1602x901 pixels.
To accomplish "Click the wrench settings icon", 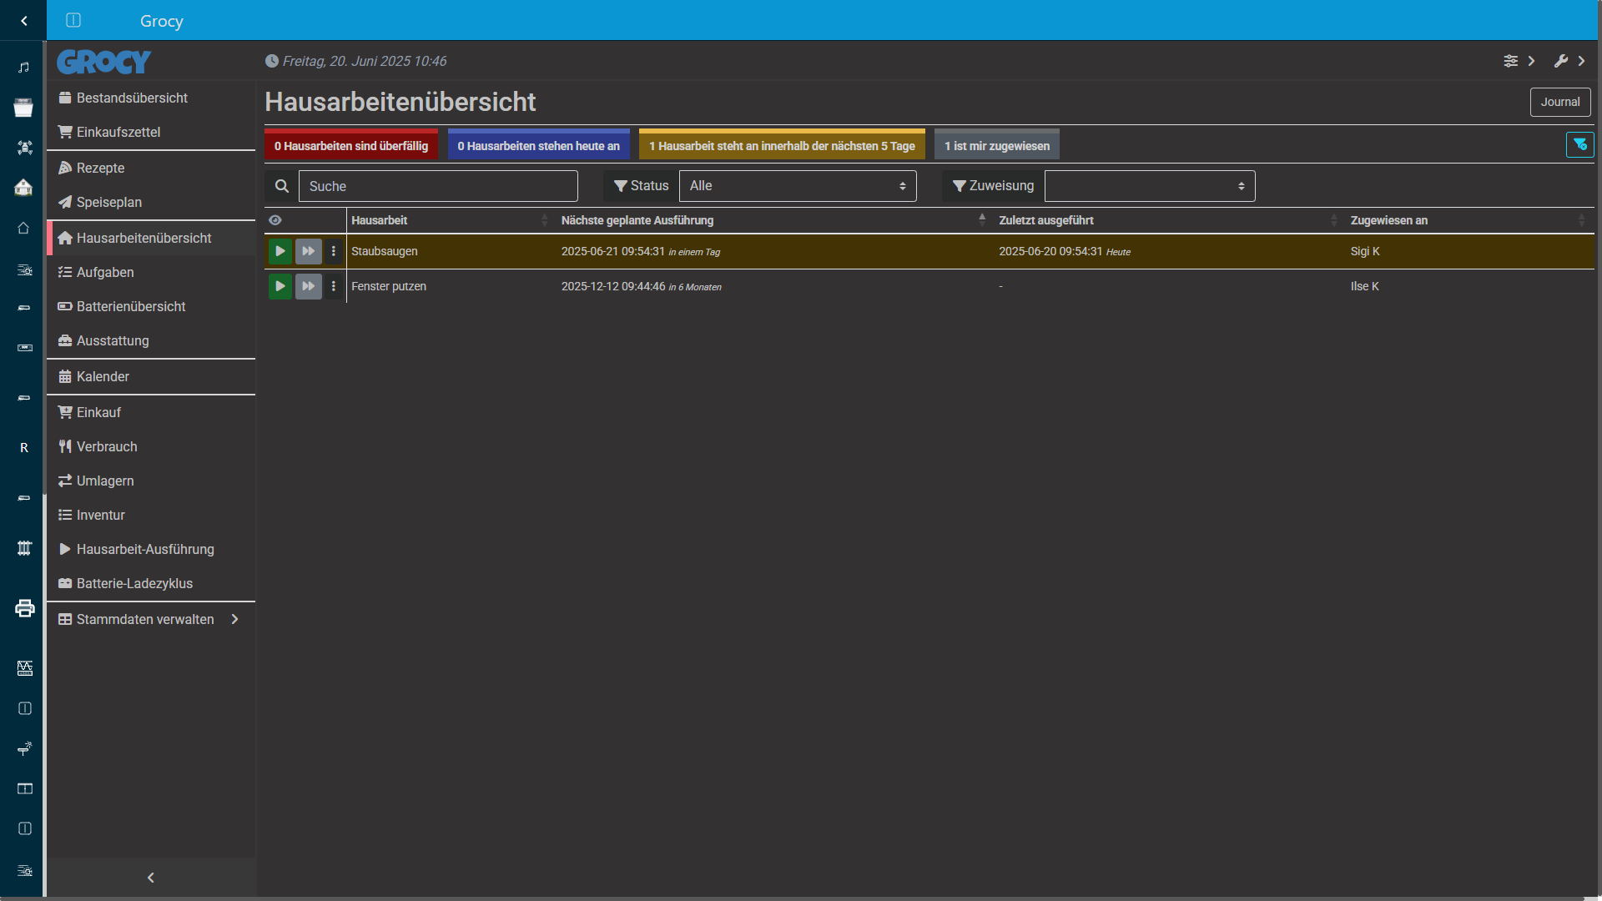I will 1561,61.
